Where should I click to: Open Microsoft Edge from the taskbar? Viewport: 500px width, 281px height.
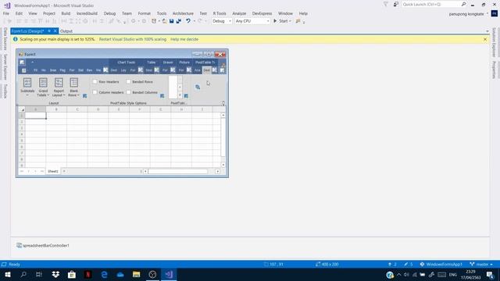[x=104, y=274]
